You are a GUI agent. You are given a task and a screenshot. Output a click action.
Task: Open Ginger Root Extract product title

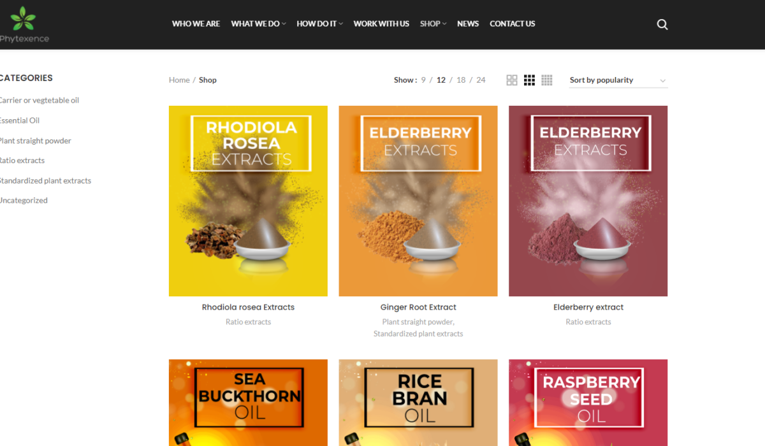point(418,307)
